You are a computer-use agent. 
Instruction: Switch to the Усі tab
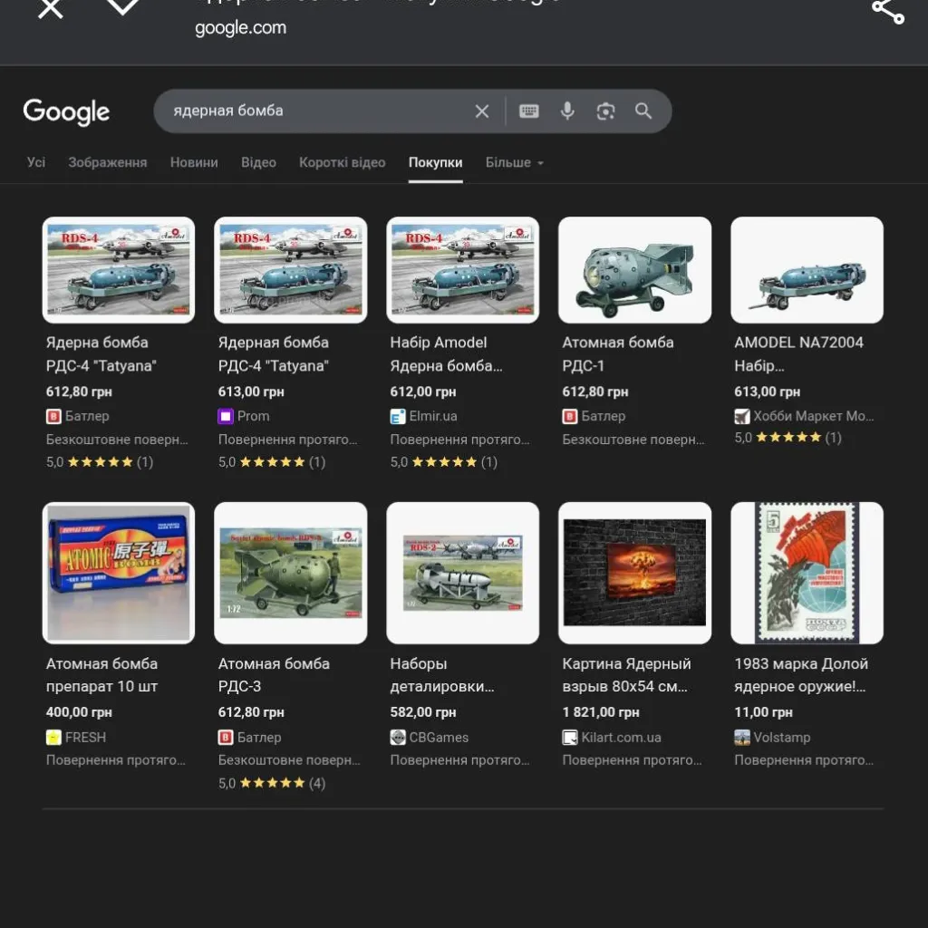coord(36,162)
